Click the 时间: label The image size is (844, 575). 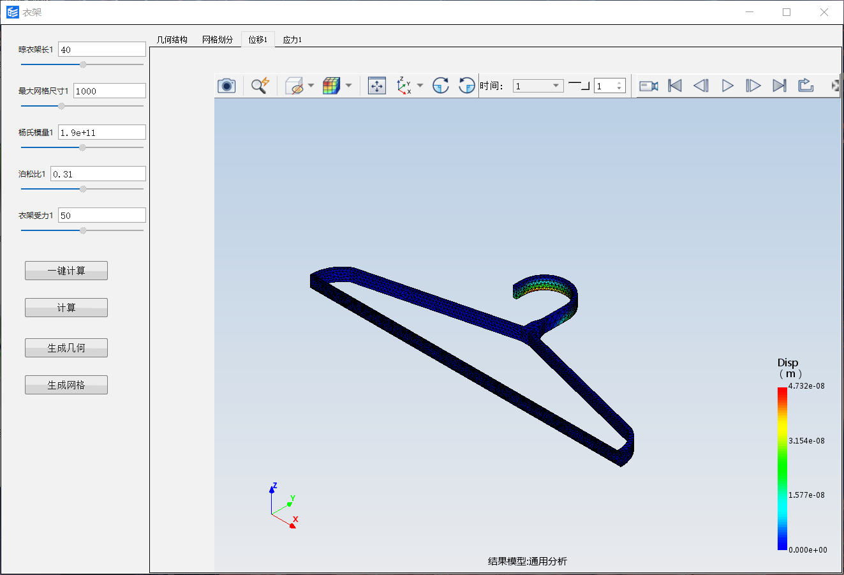491,86
